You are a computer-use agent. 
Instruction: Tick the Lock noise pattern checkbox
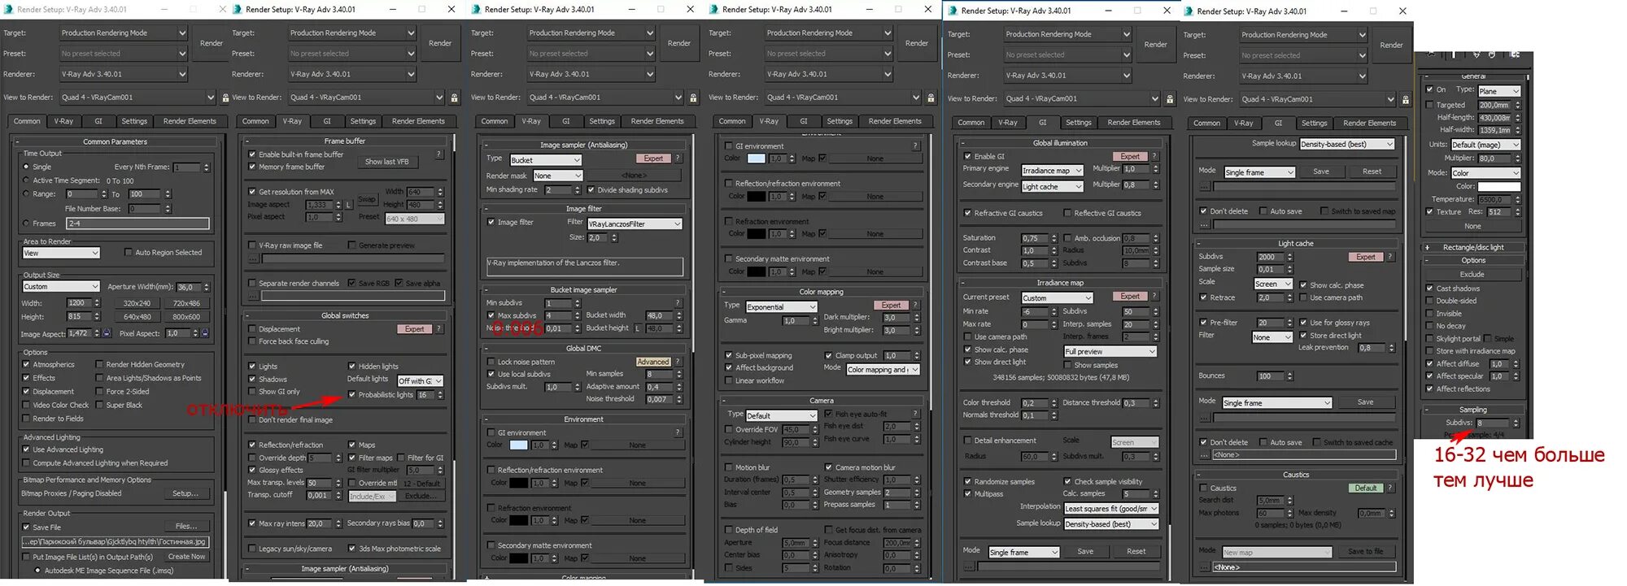(x=491, y=362)
